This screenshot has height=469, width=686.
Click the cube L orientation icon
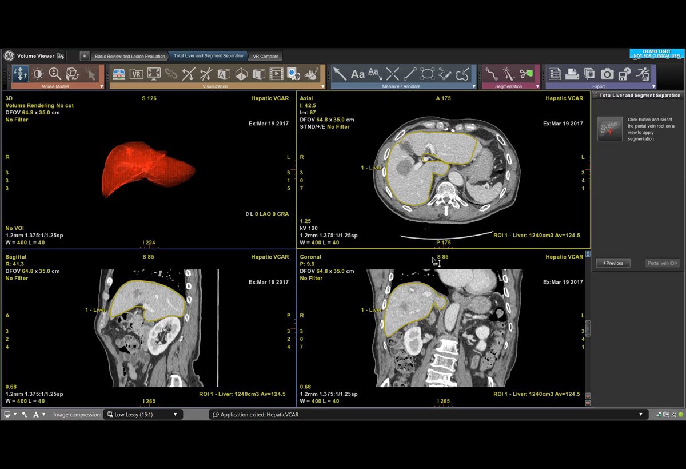(x=259, y=74)
